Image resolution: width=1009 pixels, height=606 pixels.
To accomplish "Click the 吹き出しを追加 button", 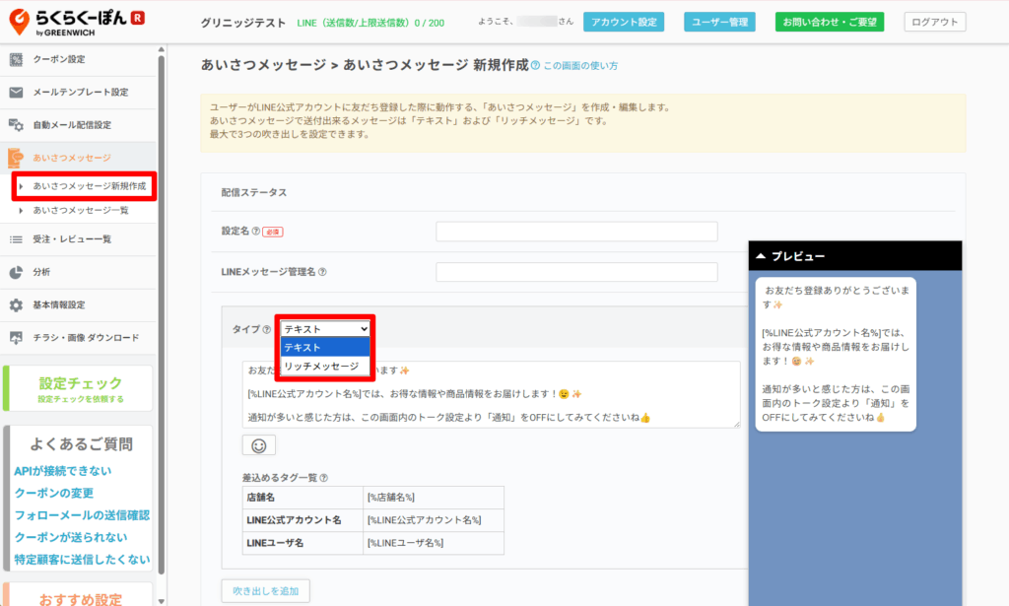I will coord(265,590).
